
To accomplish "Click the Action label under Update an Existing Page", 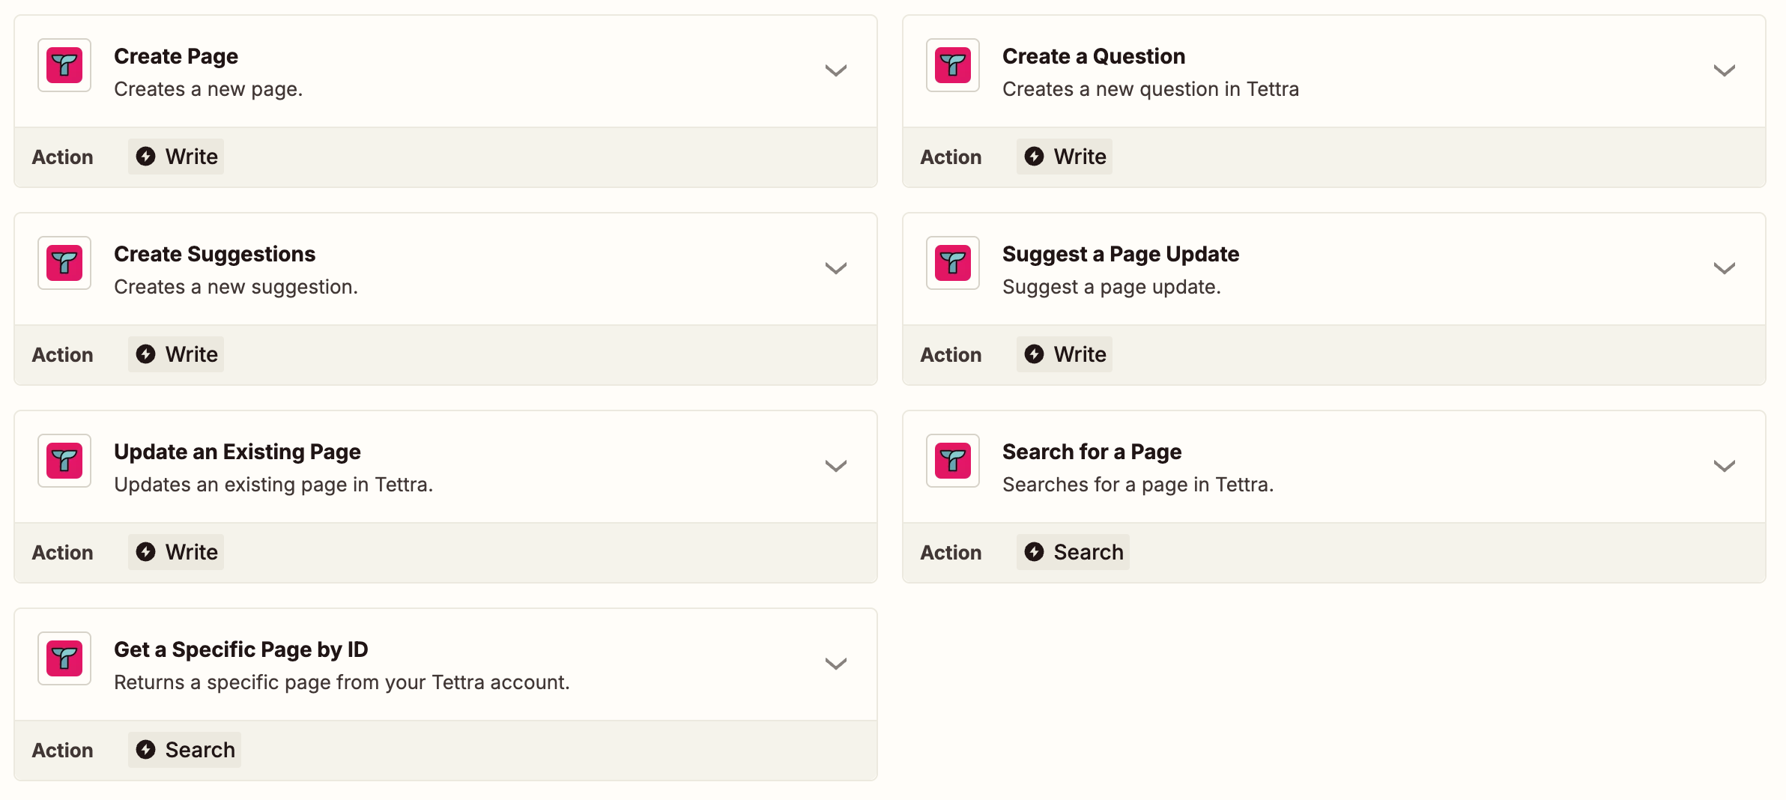I will 63,553.
